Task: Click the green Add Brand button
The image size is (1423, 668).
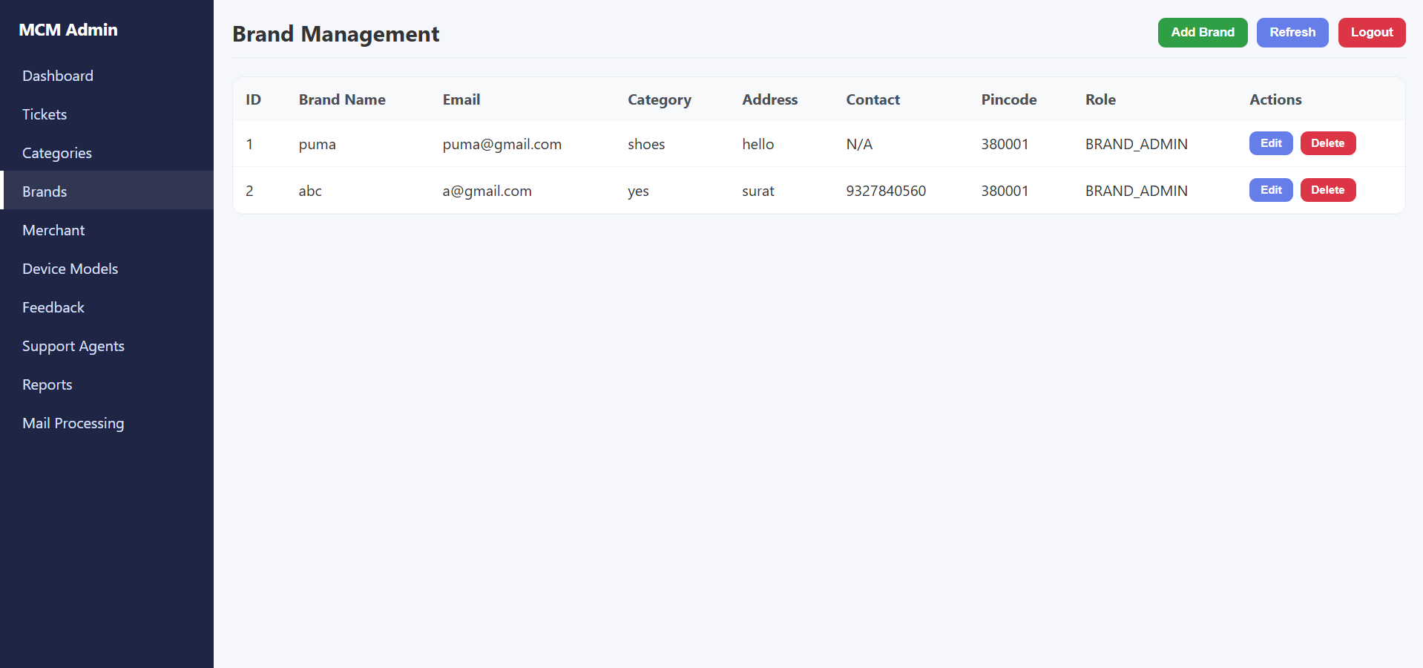Action: coord(1202,33)
